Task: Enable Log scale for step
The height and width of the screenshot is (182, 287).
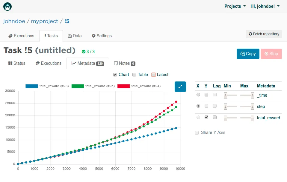Action: coord(215,106)
